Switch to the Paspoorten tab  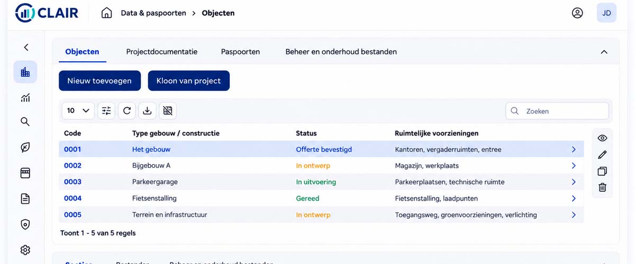click(240, 52)
